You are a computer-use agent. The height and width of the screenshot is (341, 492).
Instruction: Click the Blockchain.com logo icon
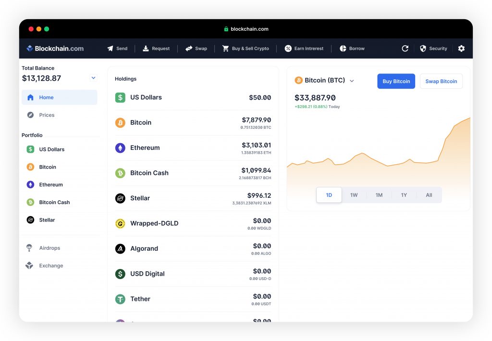tap(30, 49)
